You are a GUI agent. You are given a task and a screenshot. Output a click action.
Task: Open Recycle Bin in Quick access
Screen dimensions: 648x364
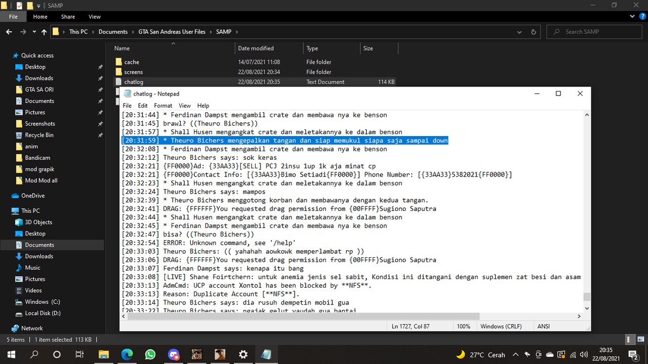point(39,135)
